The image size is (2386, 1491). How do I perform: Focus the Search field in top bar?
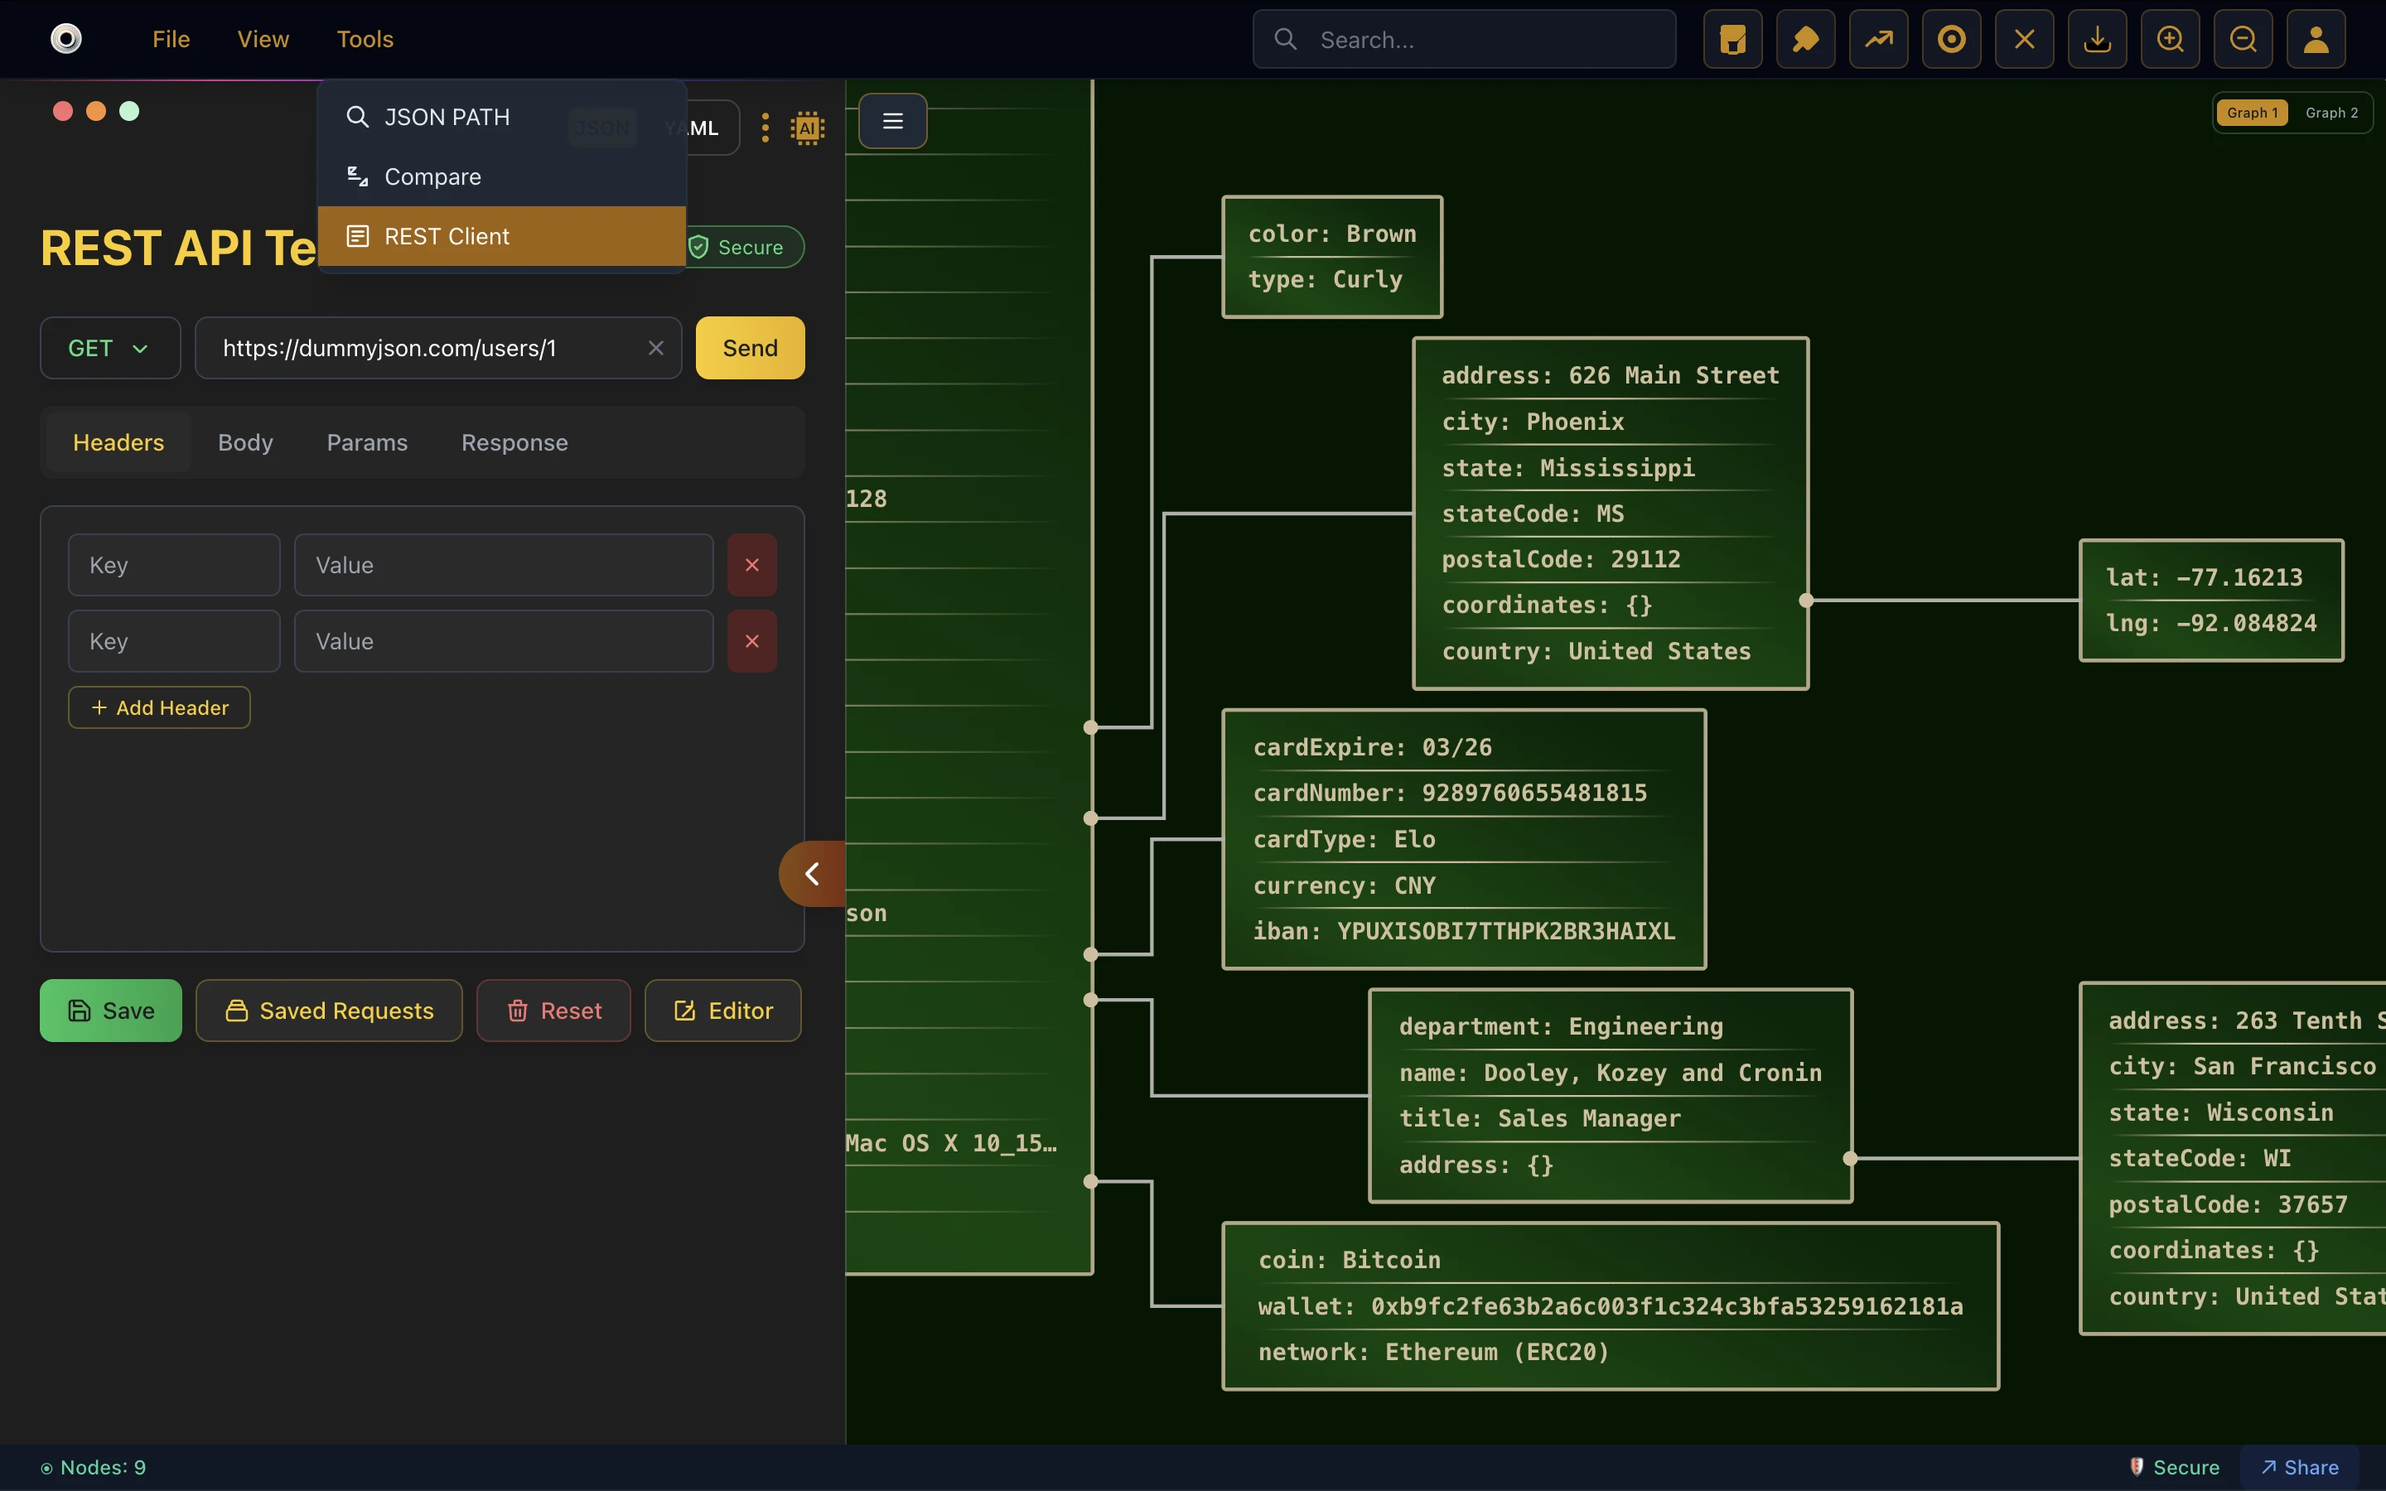tap(1464, 40)
